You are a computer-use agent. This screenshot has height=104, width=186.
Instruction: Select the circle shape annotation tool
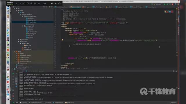tap(24, 3)
